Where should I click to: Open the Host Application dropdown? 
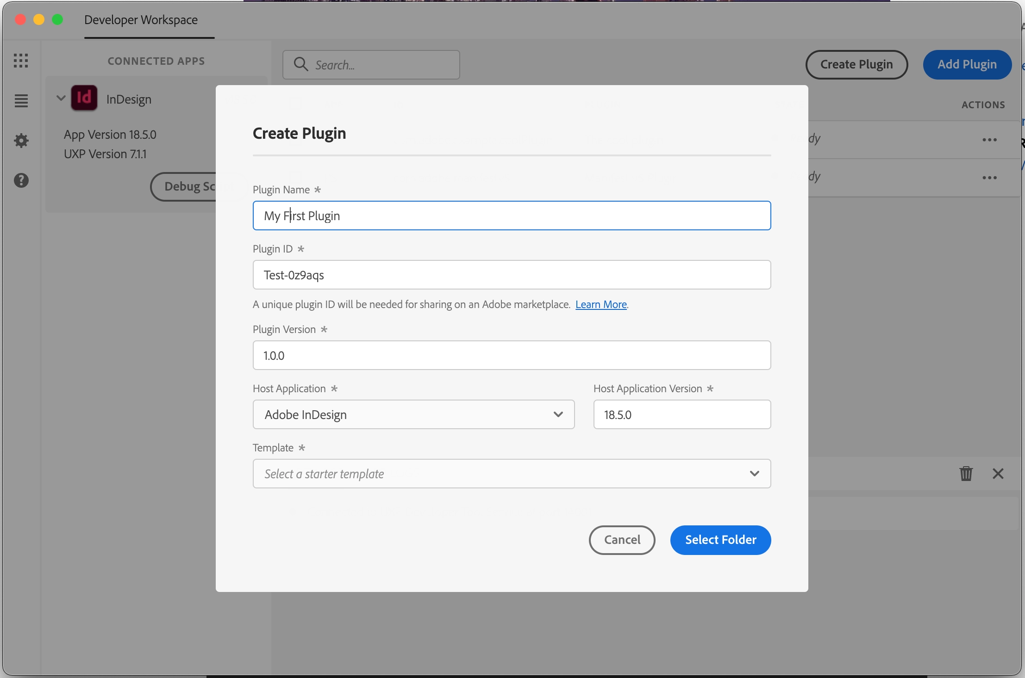coord(413,414)
